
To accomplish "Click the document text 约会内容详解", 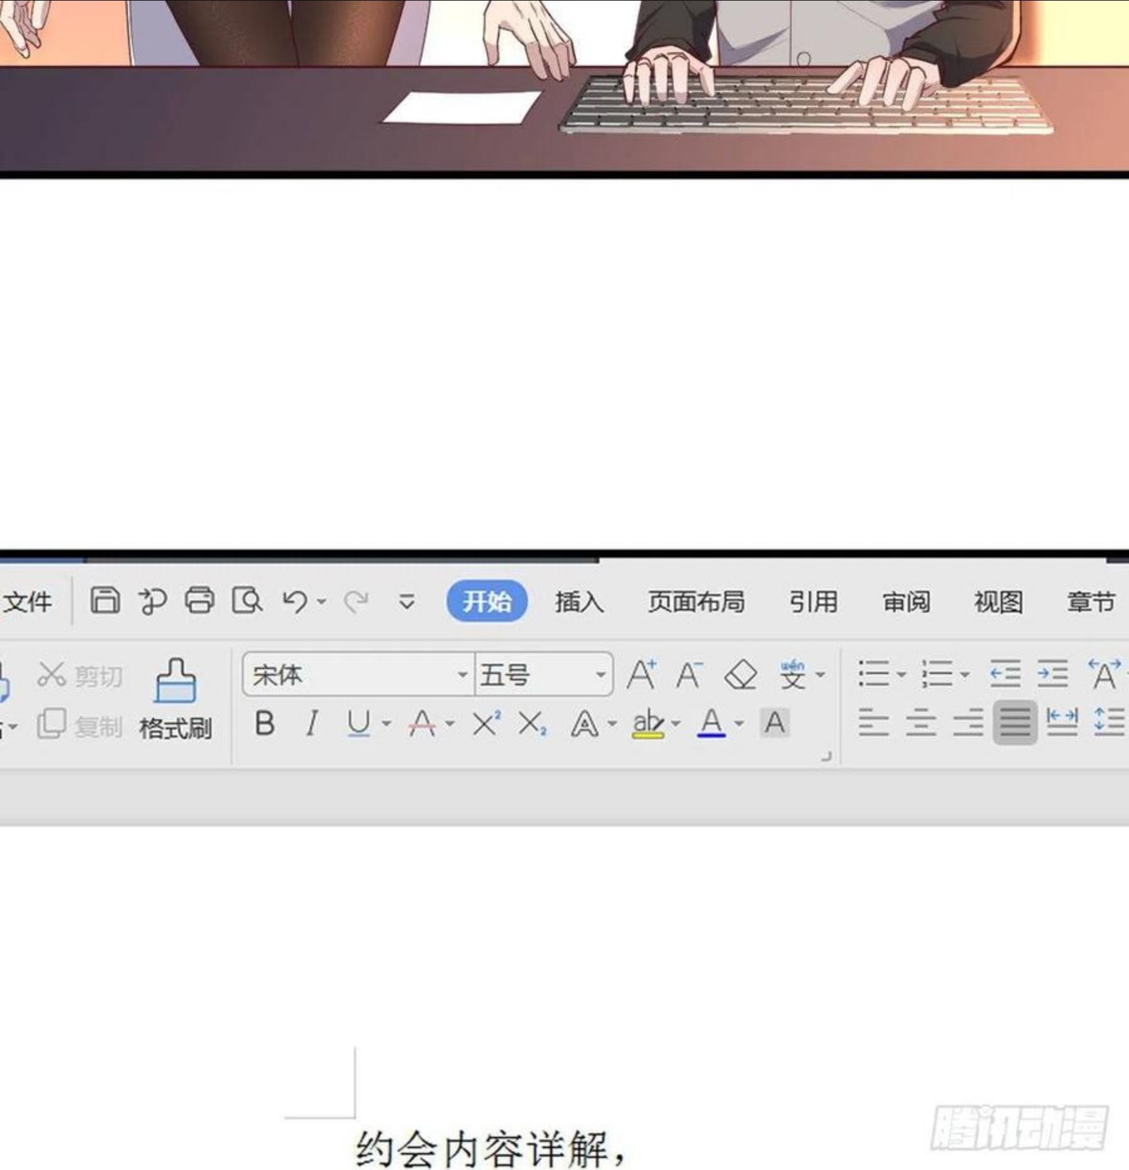I will coord(483,1149).
